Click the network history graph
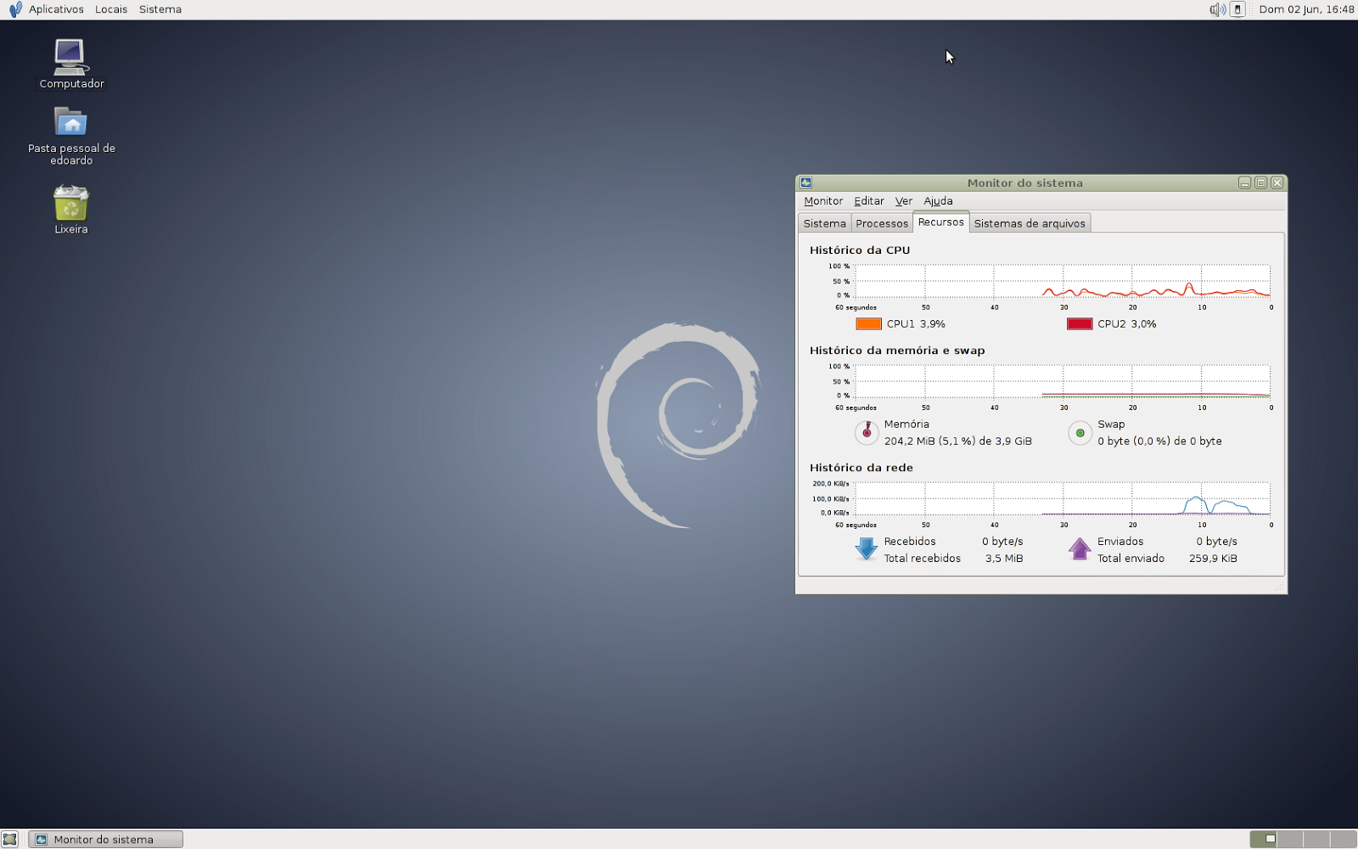The height and width of the screenshot is (849, 1358). tap(1063, 498)
